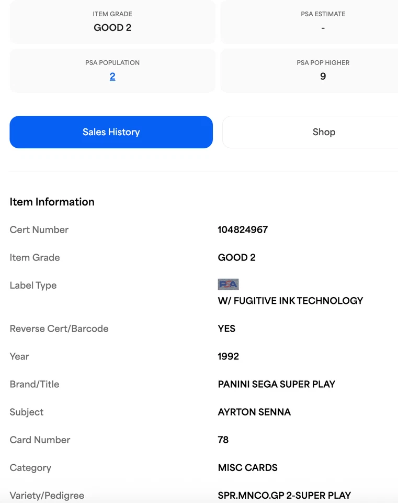Click card number 78

click(x=223, y=440)
